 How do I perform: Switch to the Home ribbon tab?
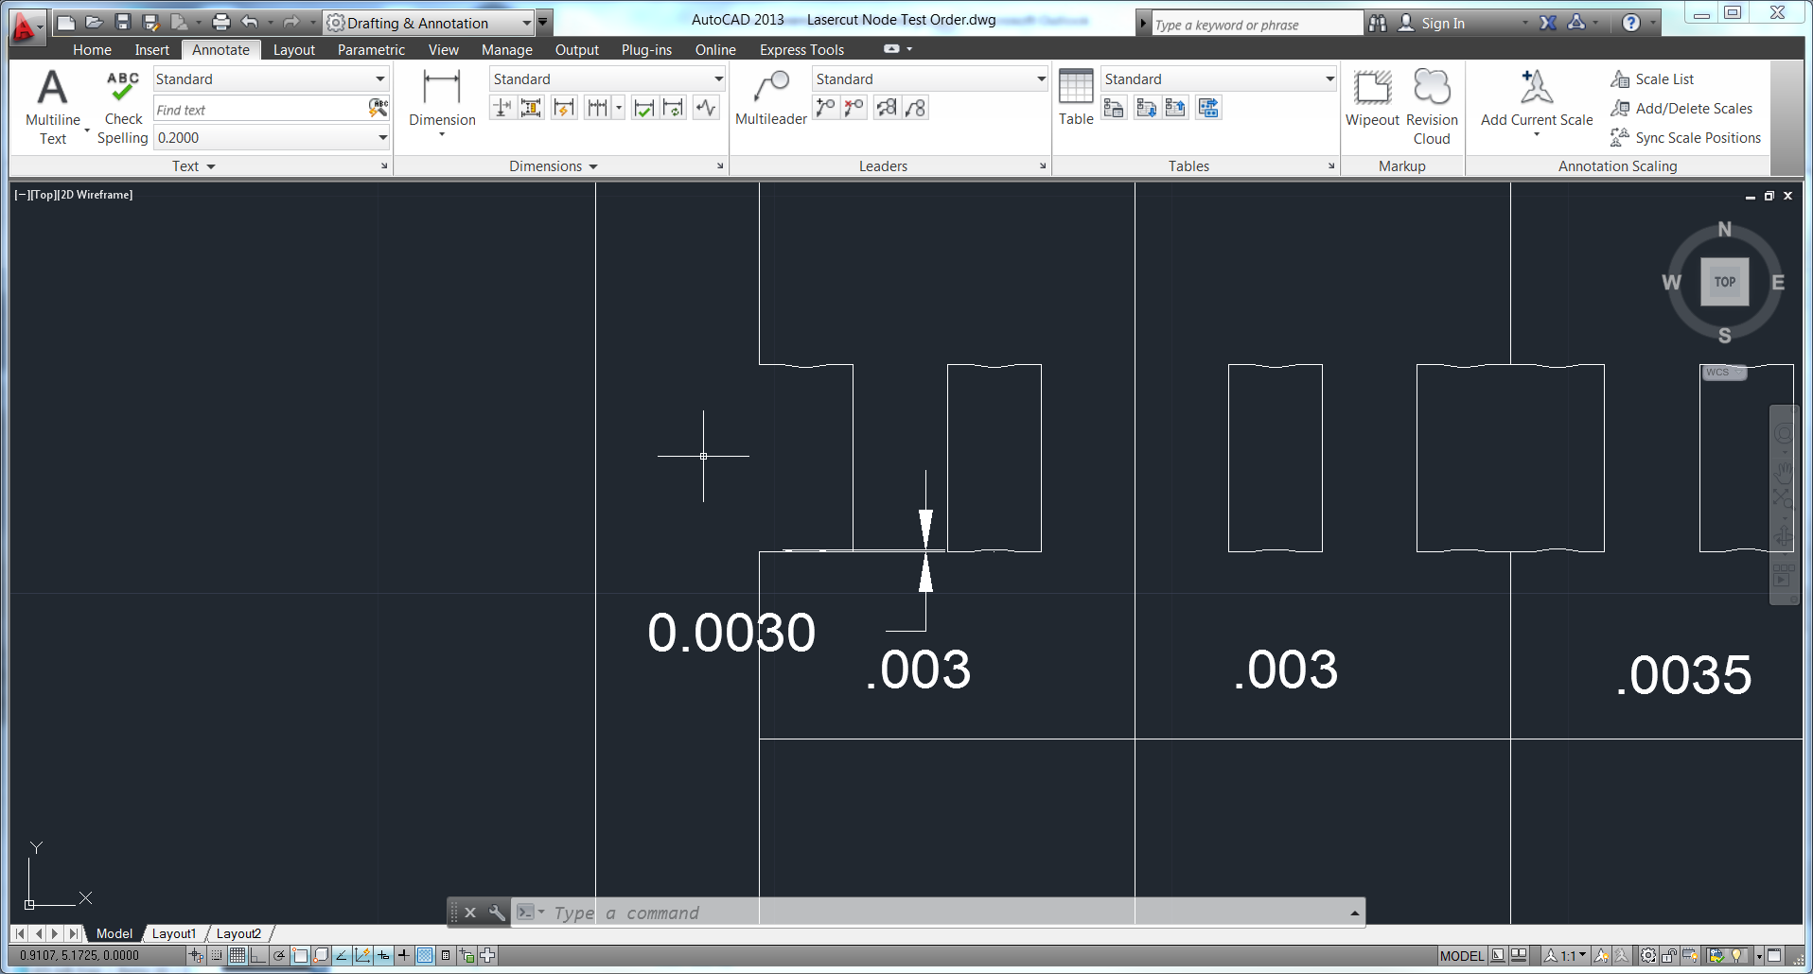(92, 50)
